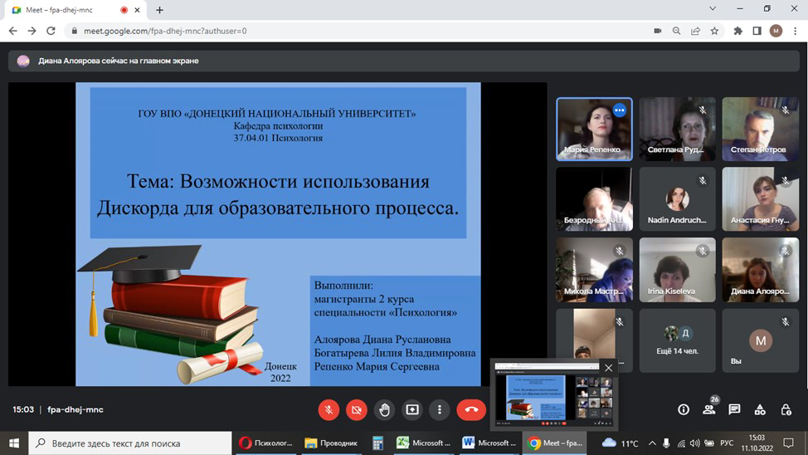Go forward in Chrome
The image size is (808, 455).
pos(32,31)
